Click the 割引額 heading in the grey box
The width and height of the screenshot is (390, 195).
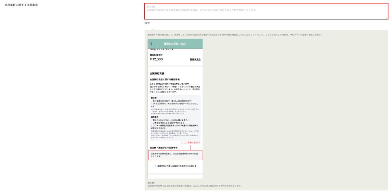pyautogui.click(x=154, y=97)
